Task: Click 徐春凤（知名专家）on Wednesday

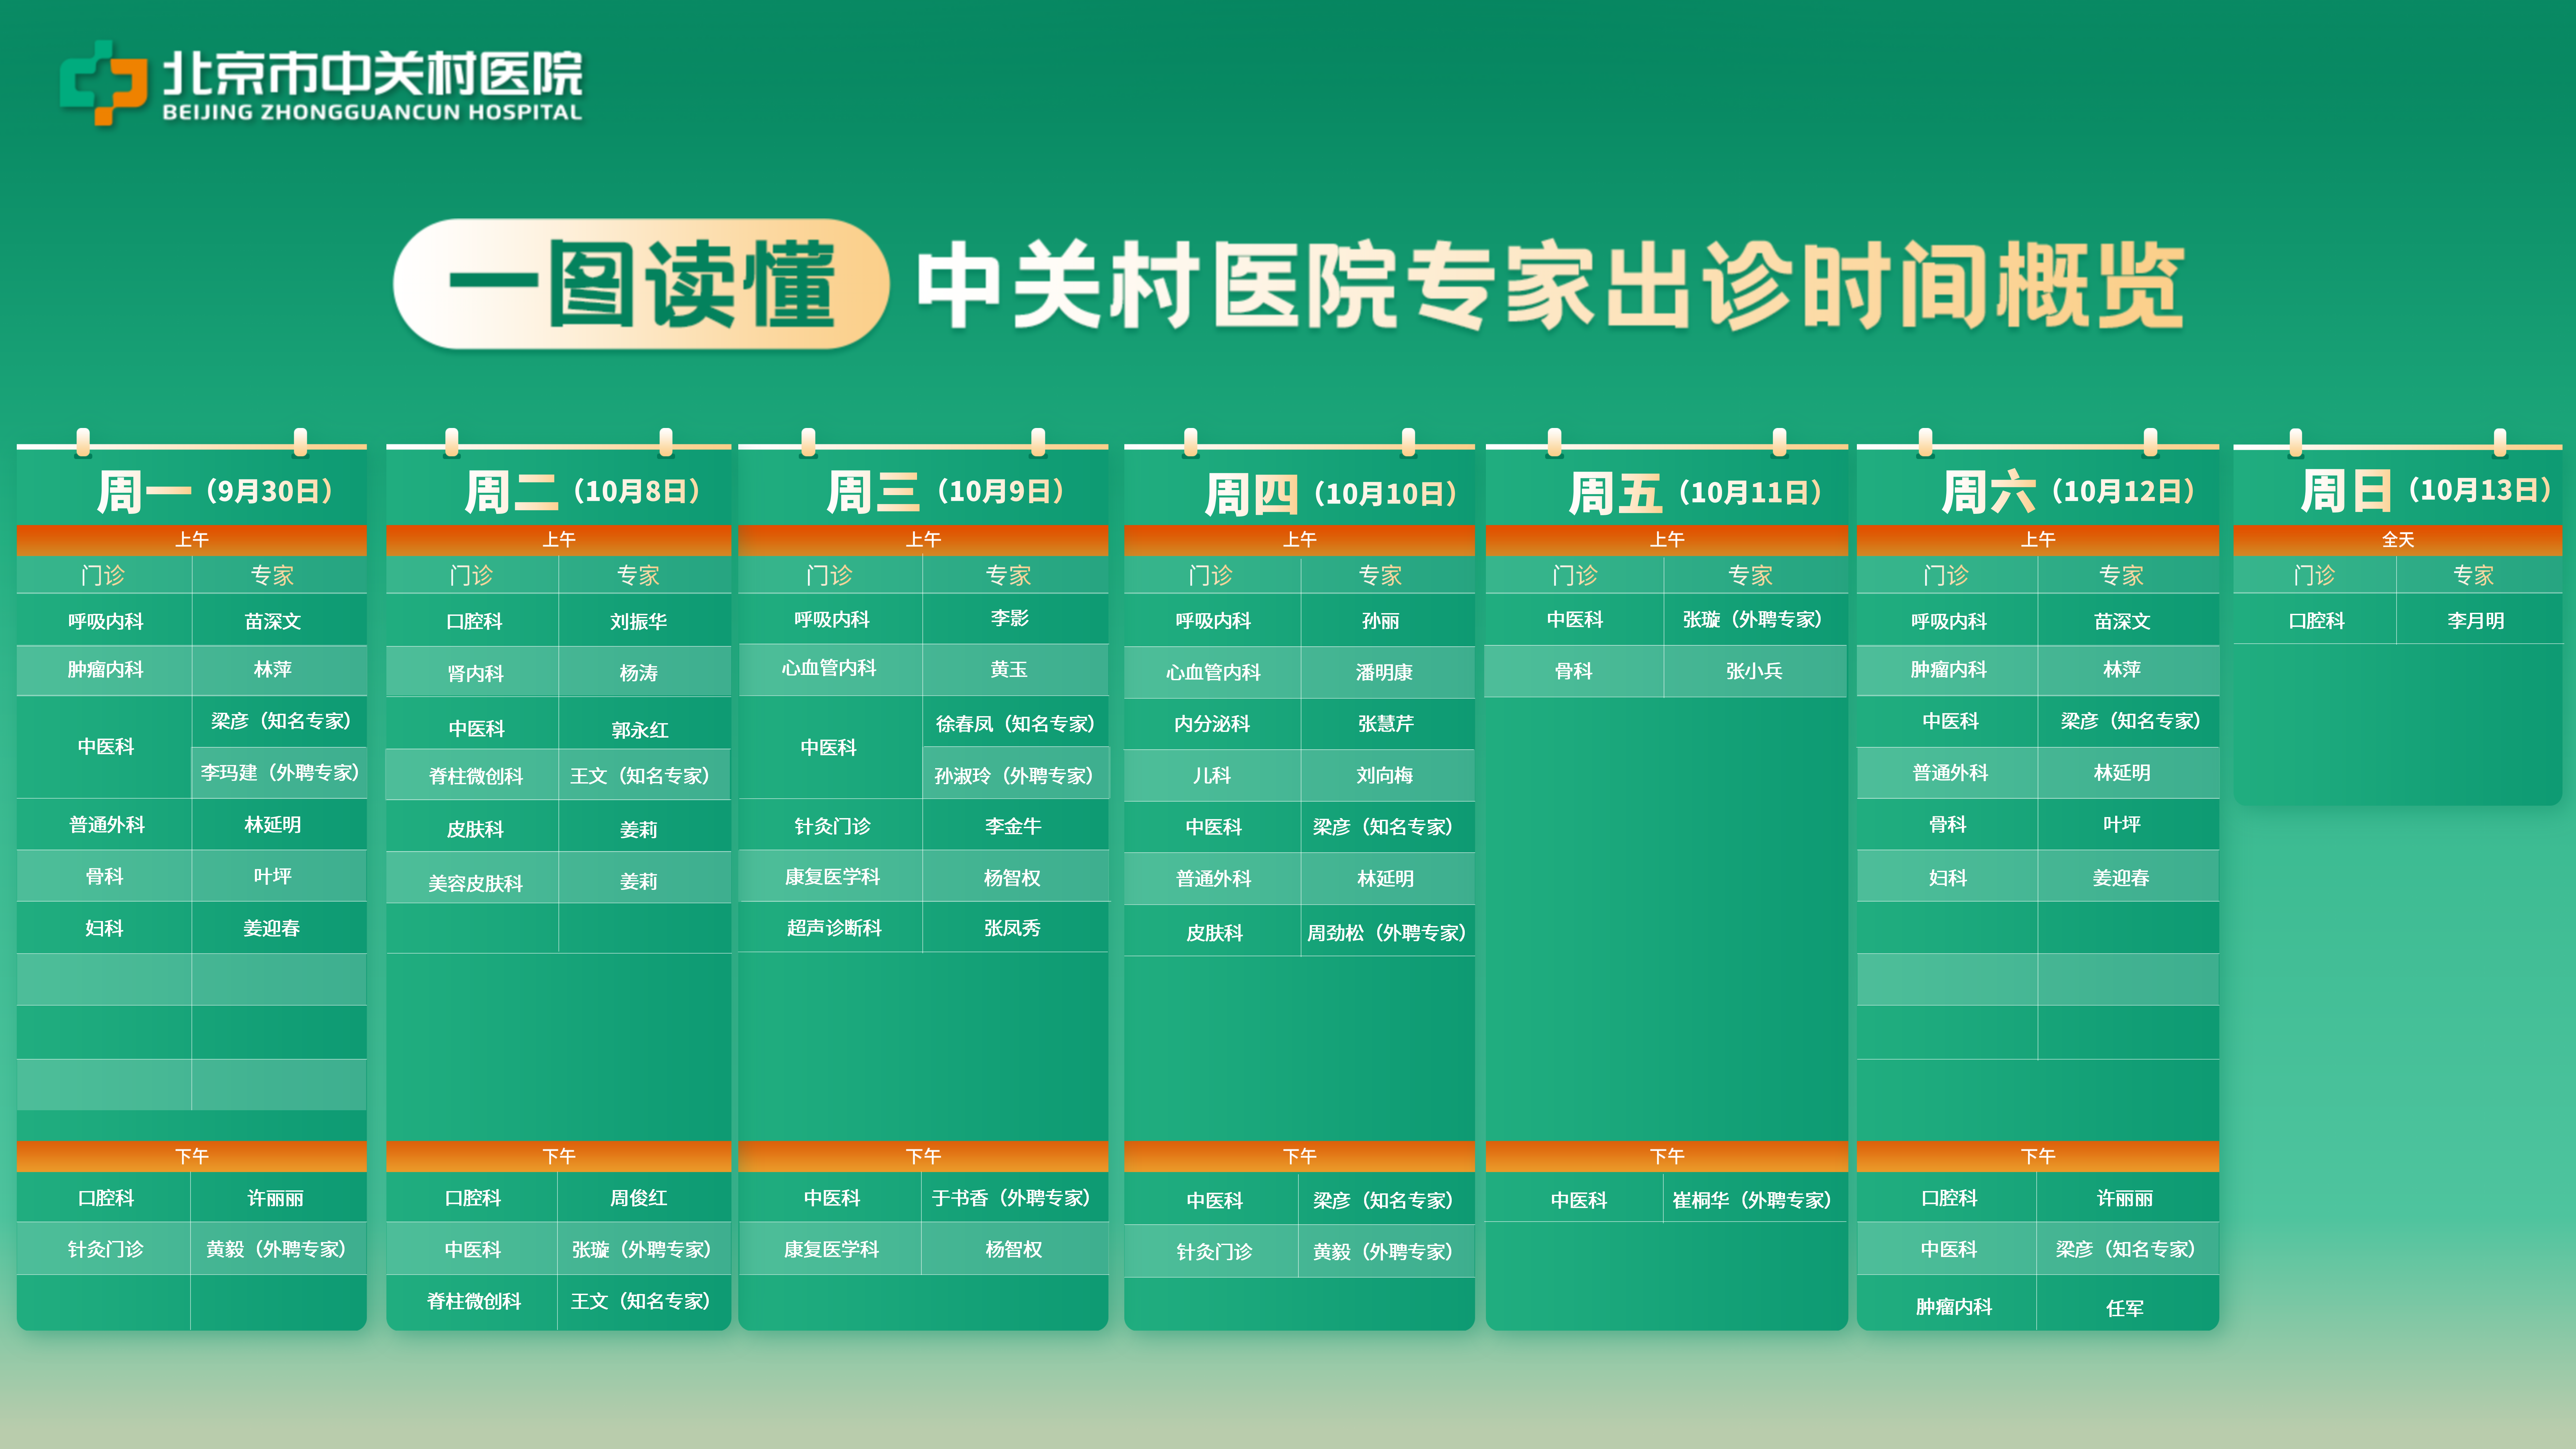Action: (1016, 724)
